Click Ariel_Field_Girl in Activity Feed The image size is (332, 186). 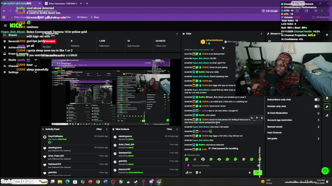tap(56, 156)
